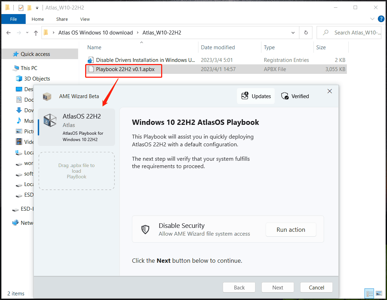Click the Updates button in AME Wizard
Viewport: 387px width, 300px height.
pos(256,96)
